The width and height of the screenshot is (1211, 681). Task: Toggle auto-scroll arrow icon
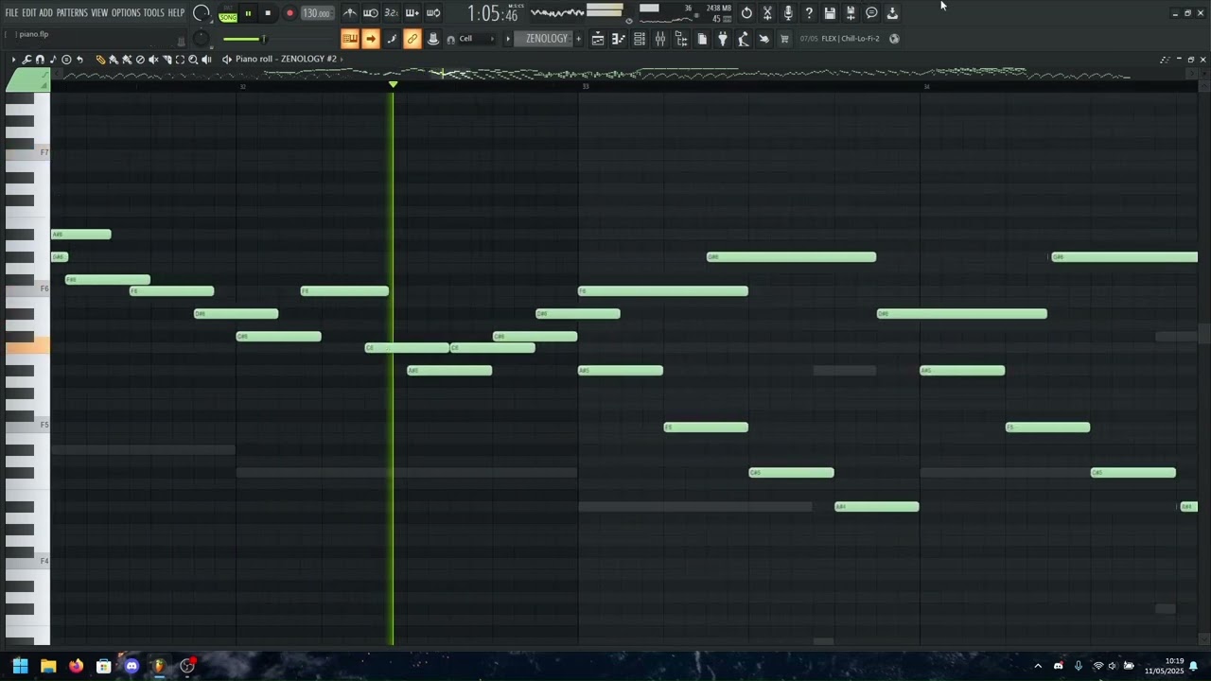click(x=371, y=39)
